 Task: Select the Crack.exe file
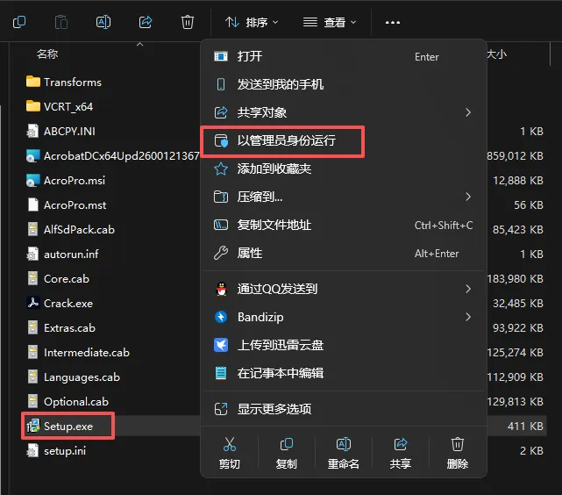[x=60, y=304]
